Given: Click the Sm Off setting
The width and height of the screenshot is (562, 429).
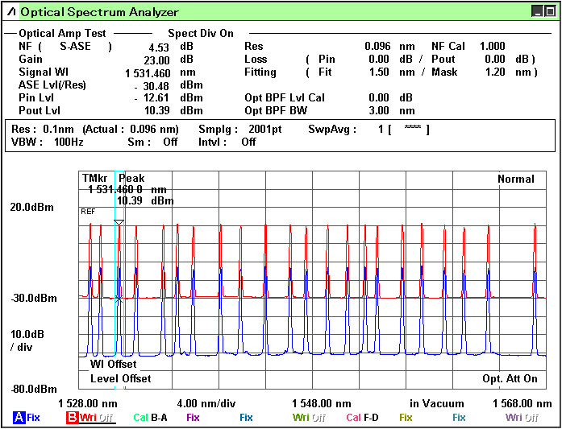Looking at the screenshot, I should point(152,142).
